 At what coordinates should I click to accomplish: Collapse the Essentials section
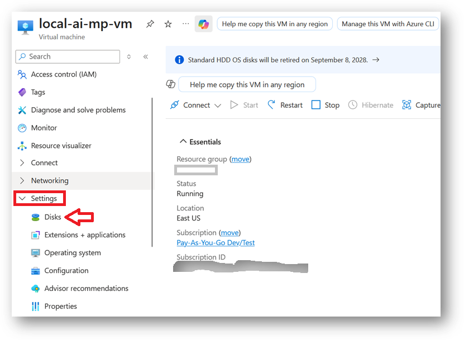[183, 141]
